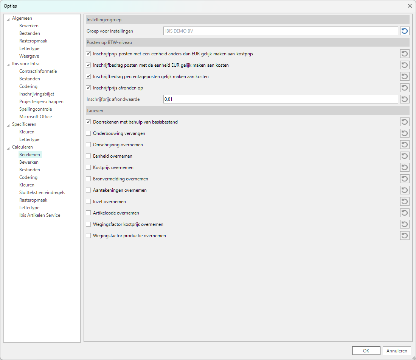
Task: Collapse the Ibis voor Infra node
Action: (8, 64)
